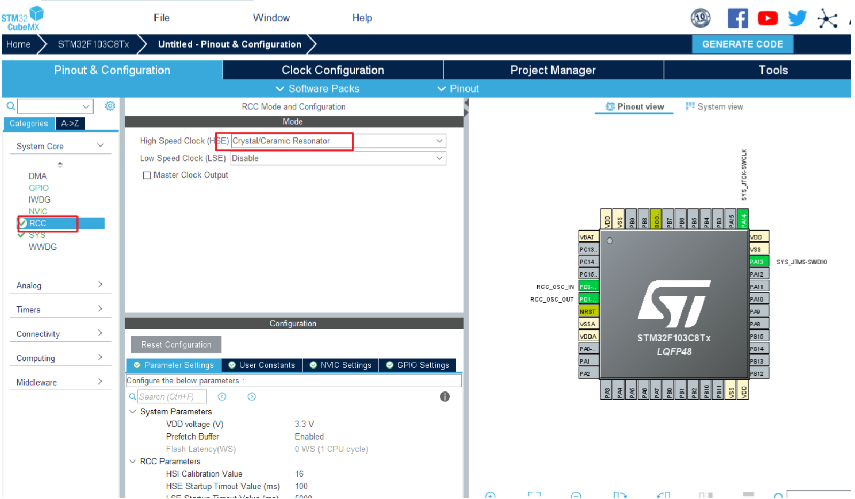This screenshot has height=499, width=855.
Task: Rotate the chip counterclockwise
Action: pos(663,495)
